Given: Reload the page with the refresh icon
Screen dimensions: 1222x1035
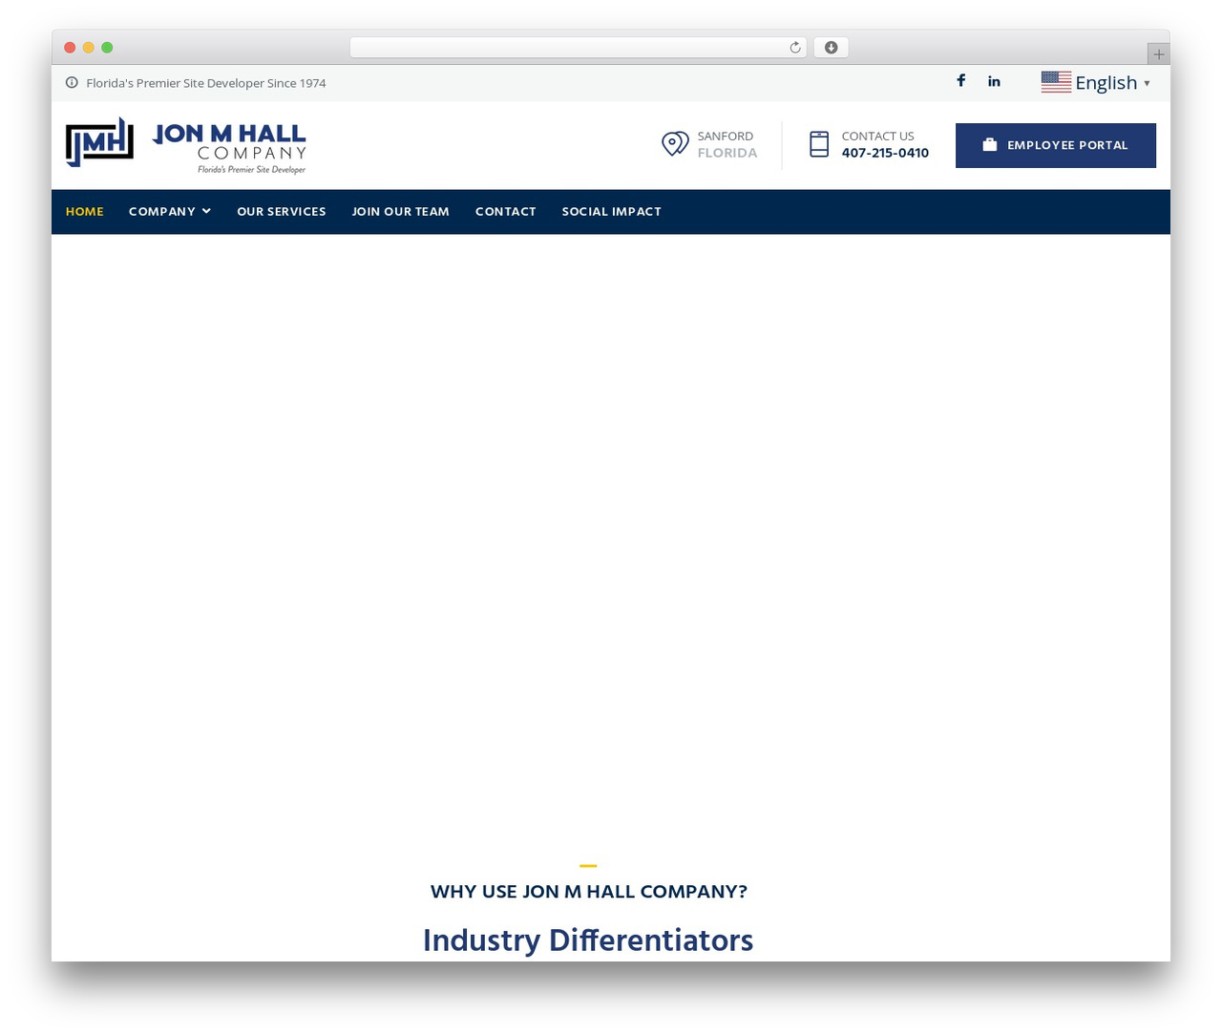Looking at the screenshot, I should [x=795, y=48].
